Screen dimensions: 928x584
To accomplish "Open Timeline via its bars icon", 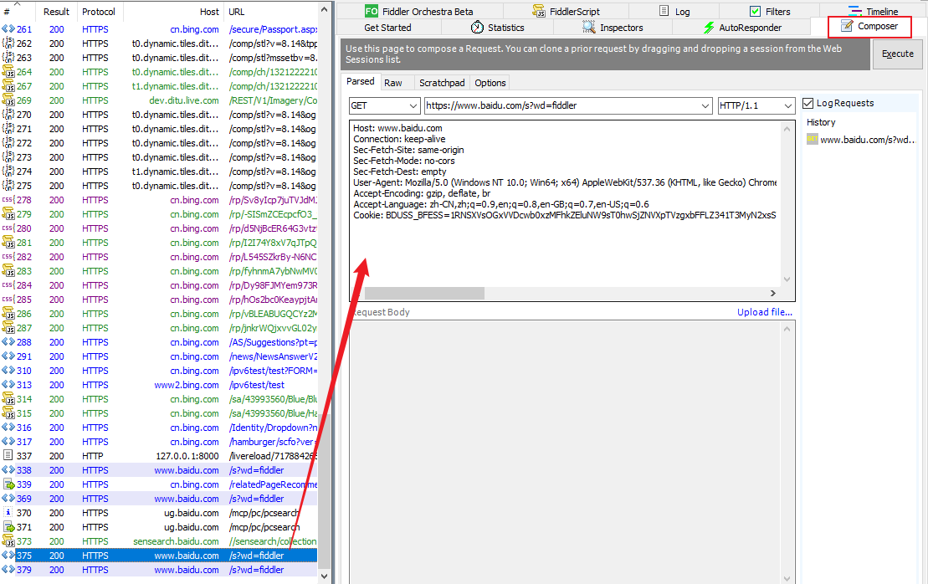I will (854, 11).
